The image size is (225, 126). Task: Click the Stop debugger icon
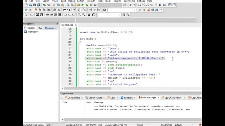[164, 5]
